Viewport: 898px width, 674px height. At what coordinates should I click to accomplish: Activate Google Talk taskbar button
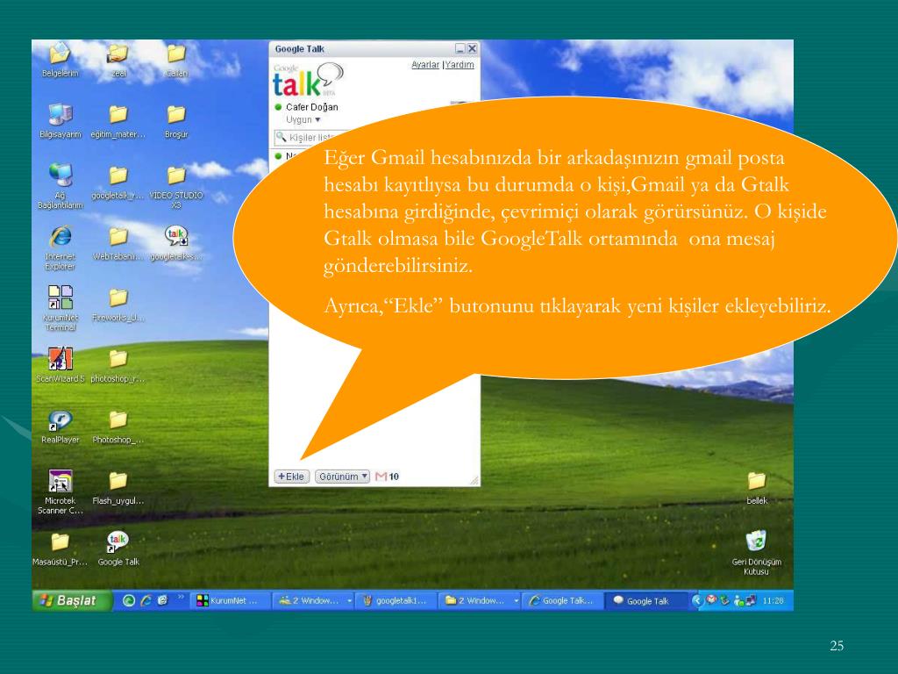(646, 600)
